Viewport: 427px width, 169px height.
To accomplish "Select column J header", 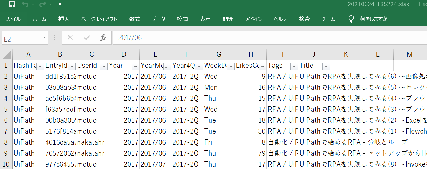I will (314, 55).
